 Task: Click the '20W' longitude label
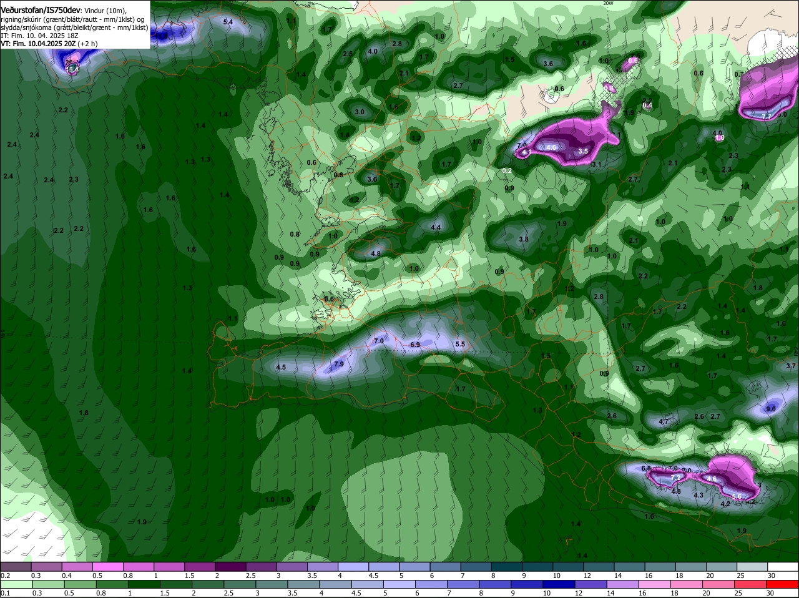coord(608,3)
